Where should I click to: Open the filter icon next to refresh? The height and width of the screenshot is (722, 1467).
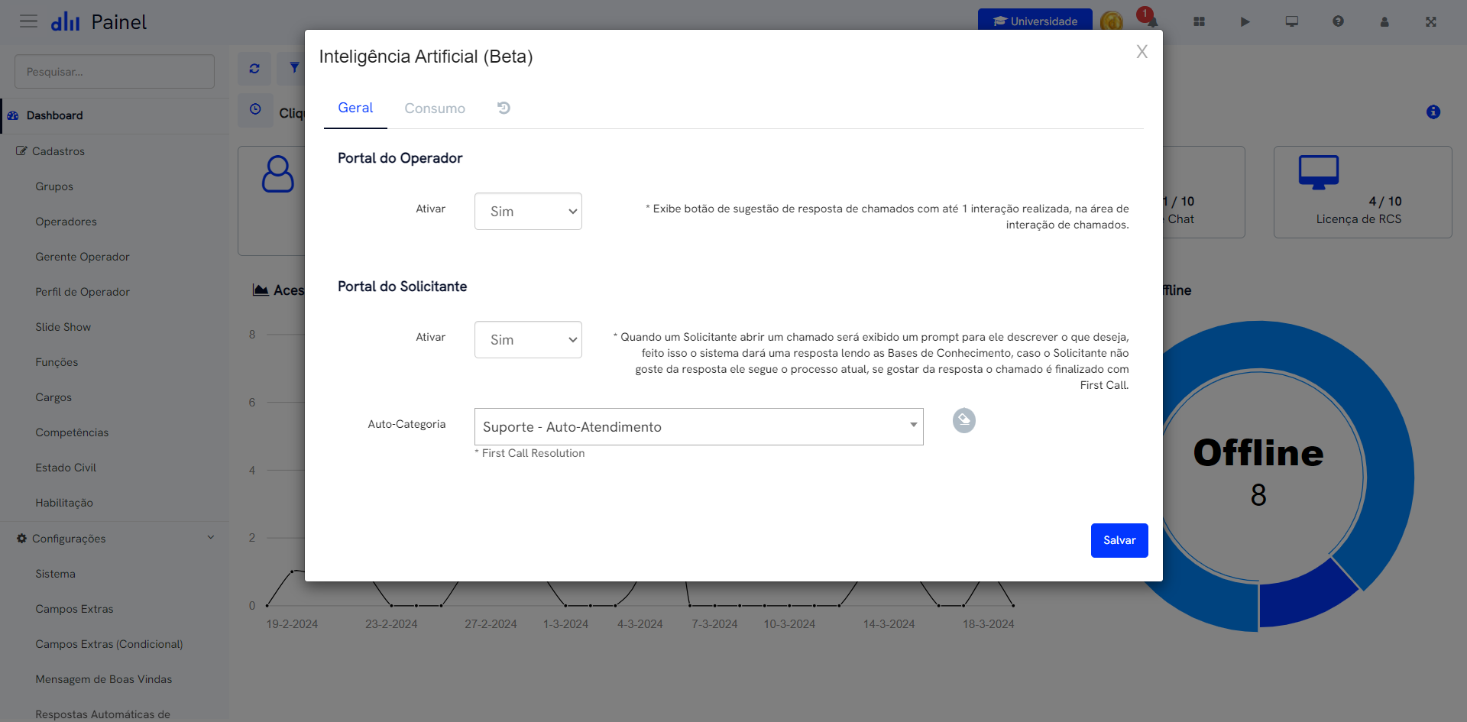click(x=293, y=68)
